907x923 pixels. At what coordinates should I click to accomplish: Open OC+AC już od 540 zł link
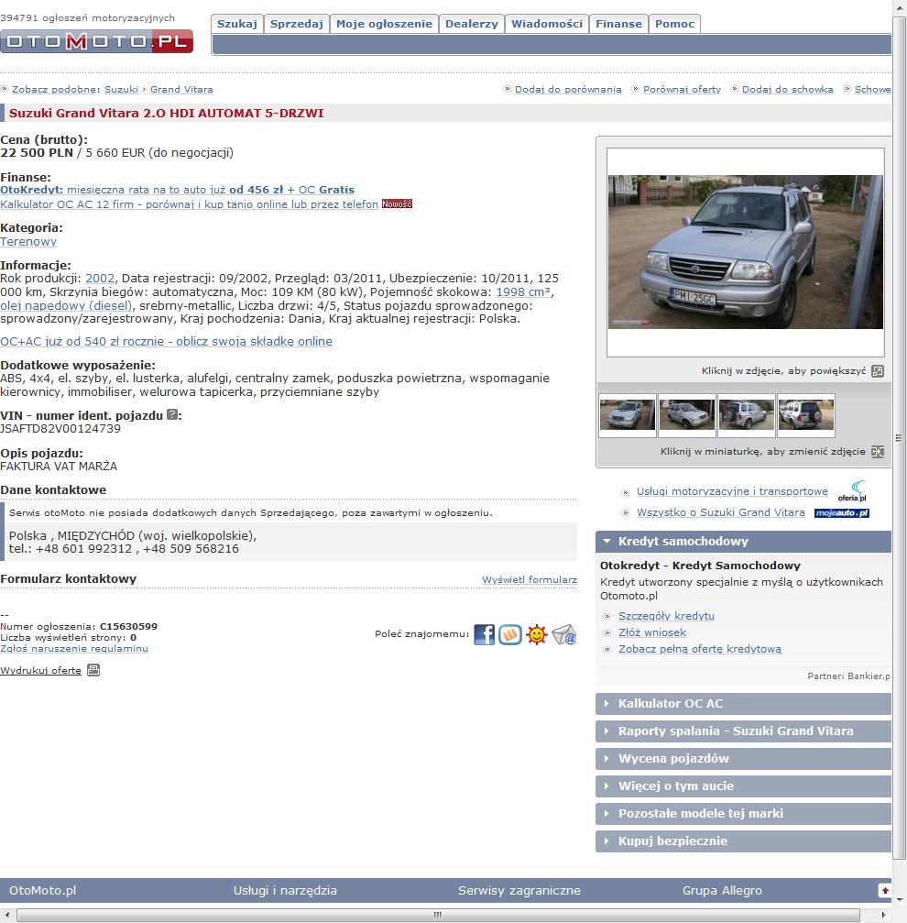(166, 341)
